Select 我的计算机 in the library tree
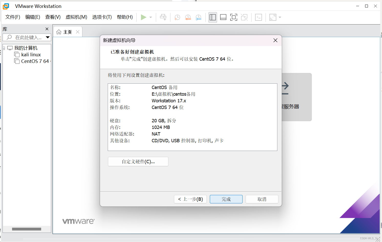Viewport: 382px width, 242px height. [x=26, y=48]
